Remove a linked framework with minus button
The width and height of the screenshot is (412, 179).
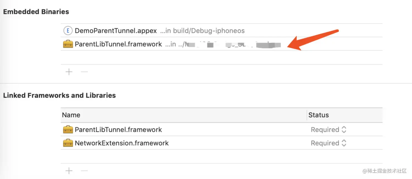[x=84, y=171]
